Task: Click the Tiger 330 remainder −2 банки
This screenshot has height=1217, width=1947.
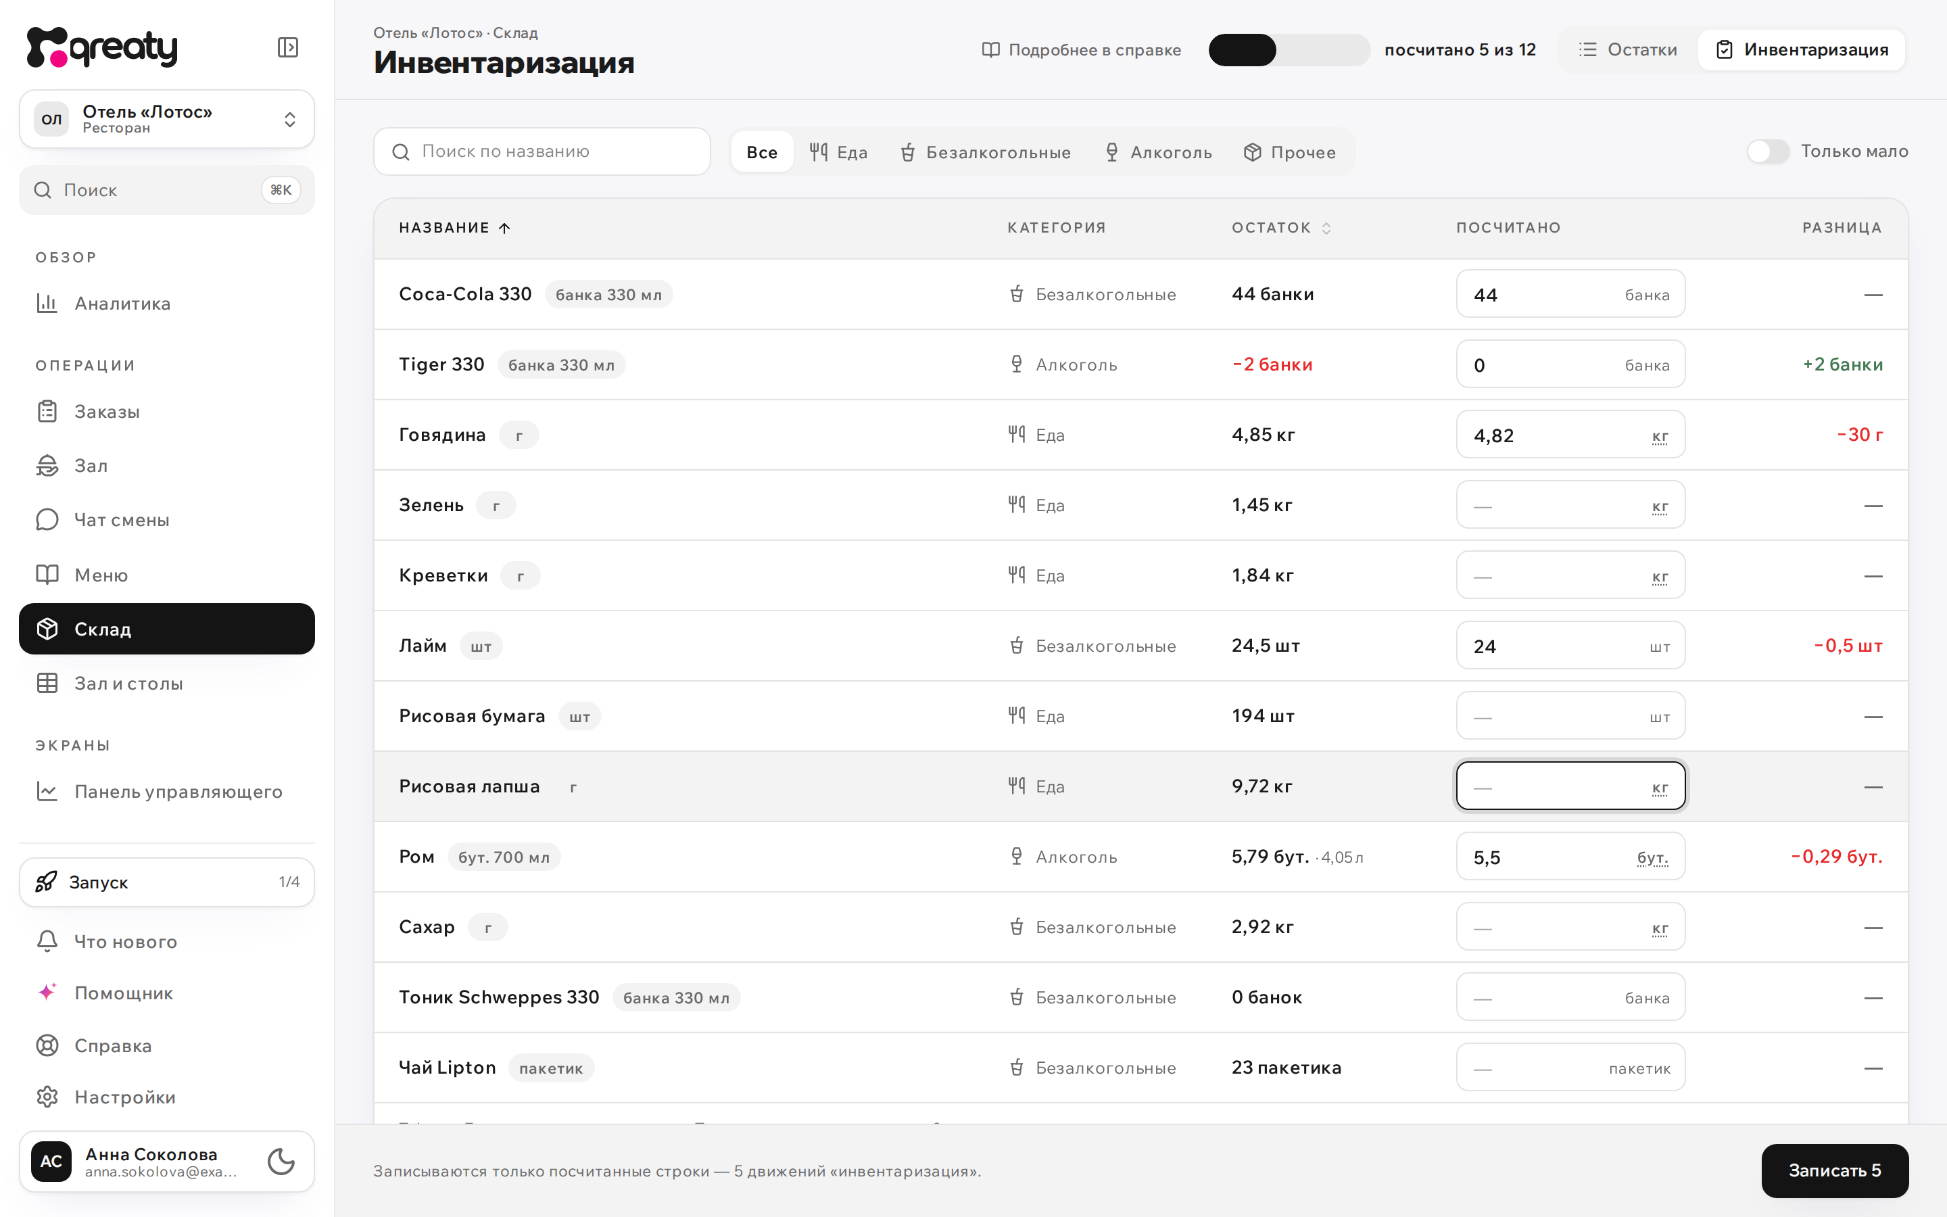Action: (1272, 364)
